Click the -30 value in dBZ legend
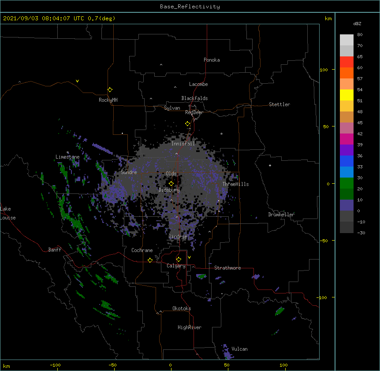This screenshot has width=380, height=371. pyautogui.click(x=361, y=233)
